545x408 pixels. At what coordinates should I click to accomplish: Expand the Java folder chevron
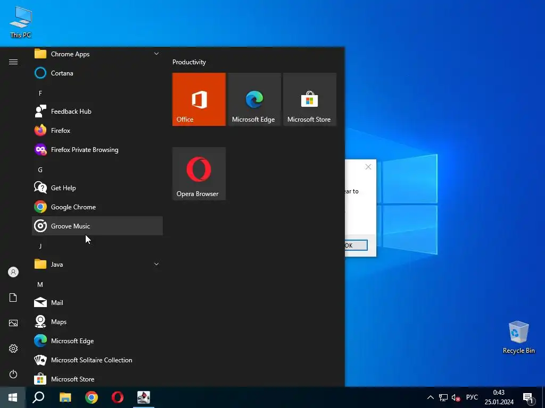pyautogui.click(x=156, y=264)
